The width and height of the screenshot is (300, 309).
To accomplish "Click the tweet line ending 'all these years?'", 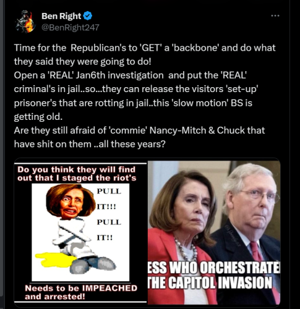I will point(90,144).
